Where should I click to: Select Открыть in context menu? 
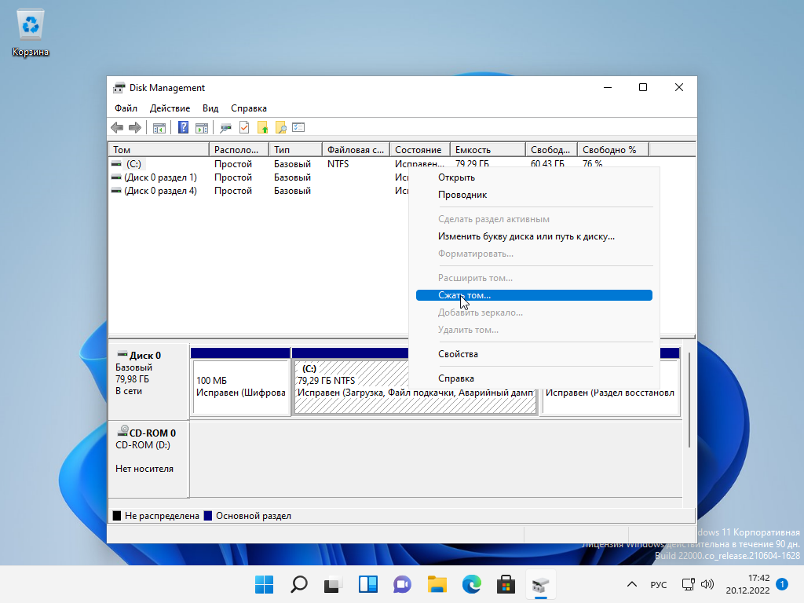pyautogui.click(x=534, y=177)
